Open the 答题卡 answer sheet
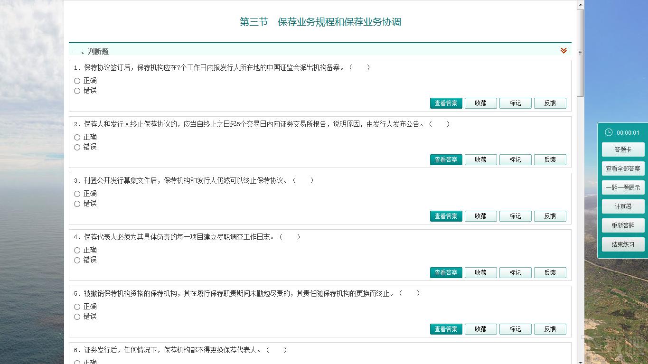Image resolution: width=648 pixels, height=364 pixels. pyautogui.click(x=623, y=149)
